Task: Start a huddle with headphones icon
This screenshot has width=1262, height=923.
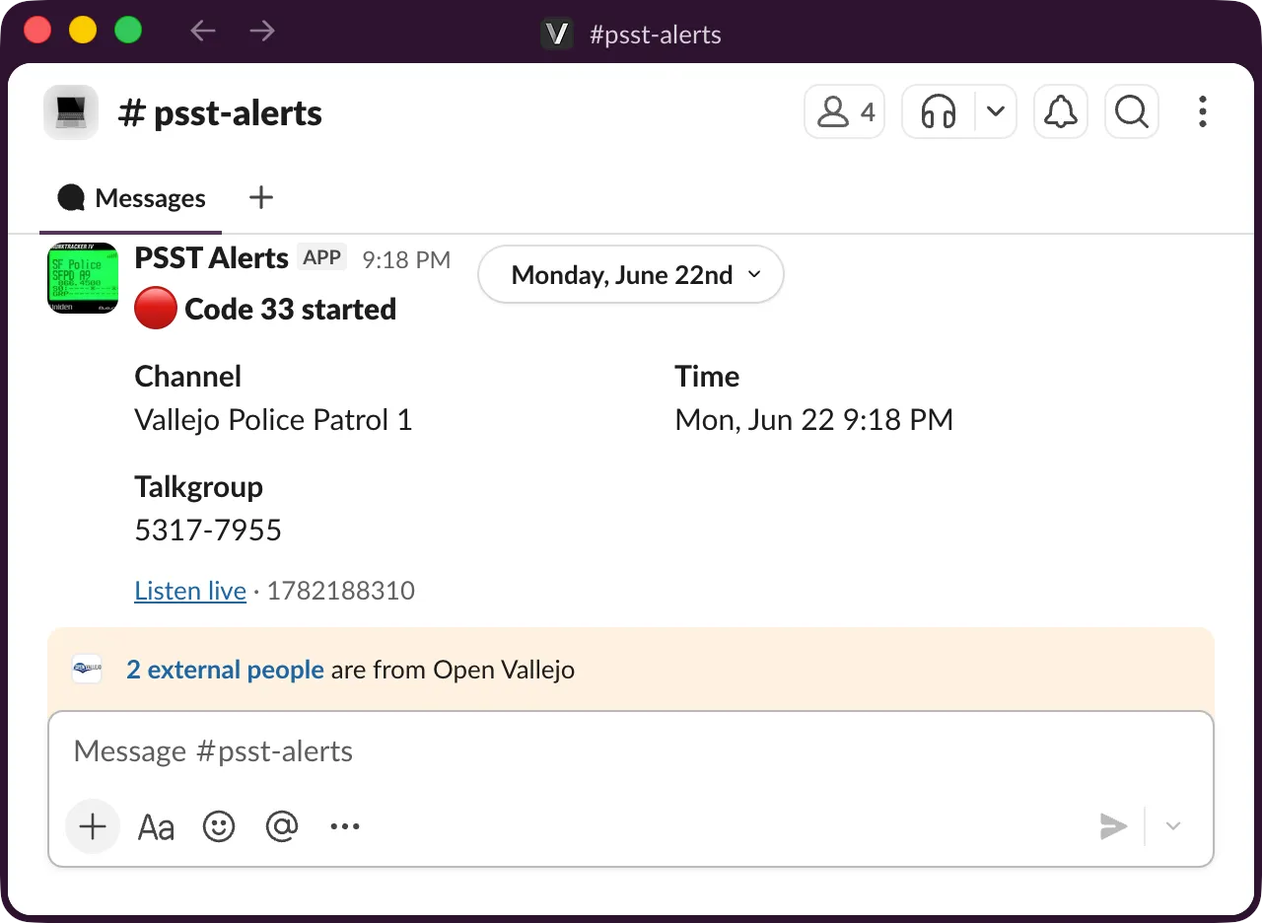Action: (939, 112)
